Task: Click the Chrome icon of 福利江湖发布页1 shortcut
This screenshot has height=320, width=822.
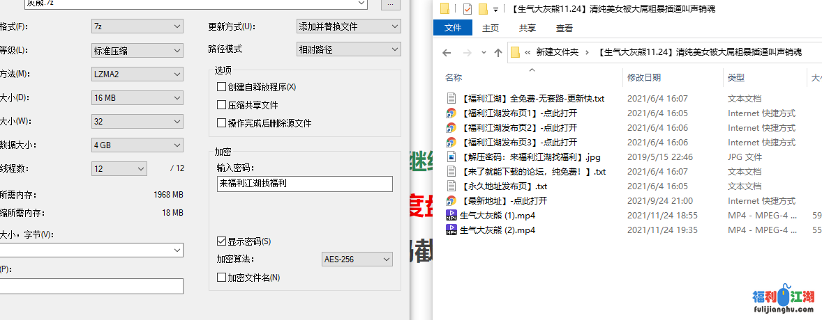Action: tap(451, 113)
